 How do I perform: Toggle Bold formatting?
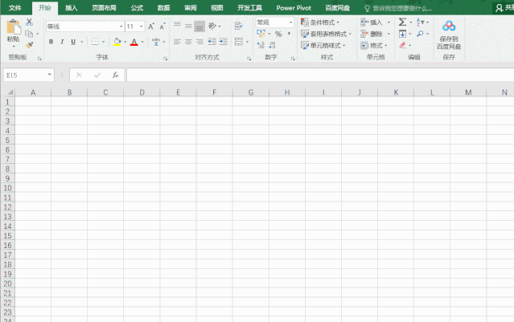(51, 42)
